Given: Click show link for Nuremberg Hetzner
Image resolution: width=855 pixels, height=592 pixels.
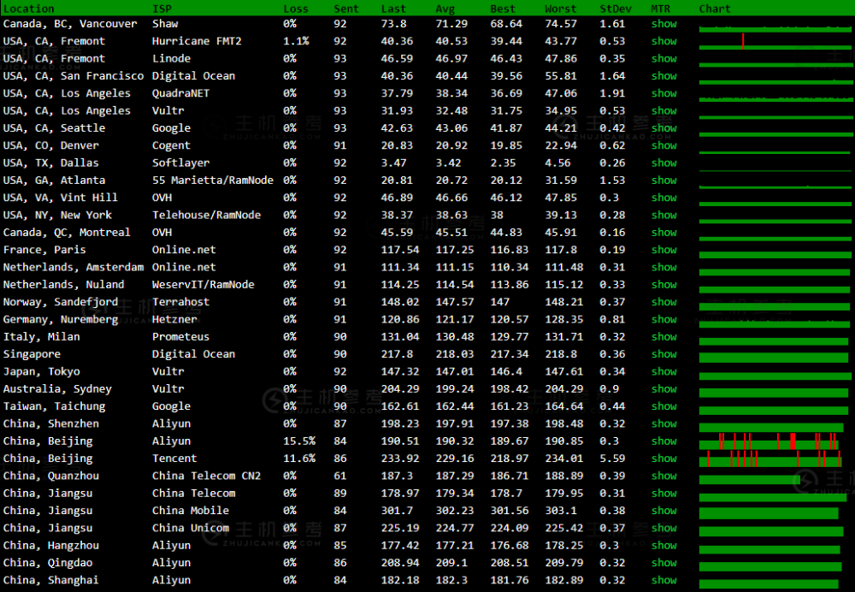Looking at the screenshot, I should tap(663, 319).
